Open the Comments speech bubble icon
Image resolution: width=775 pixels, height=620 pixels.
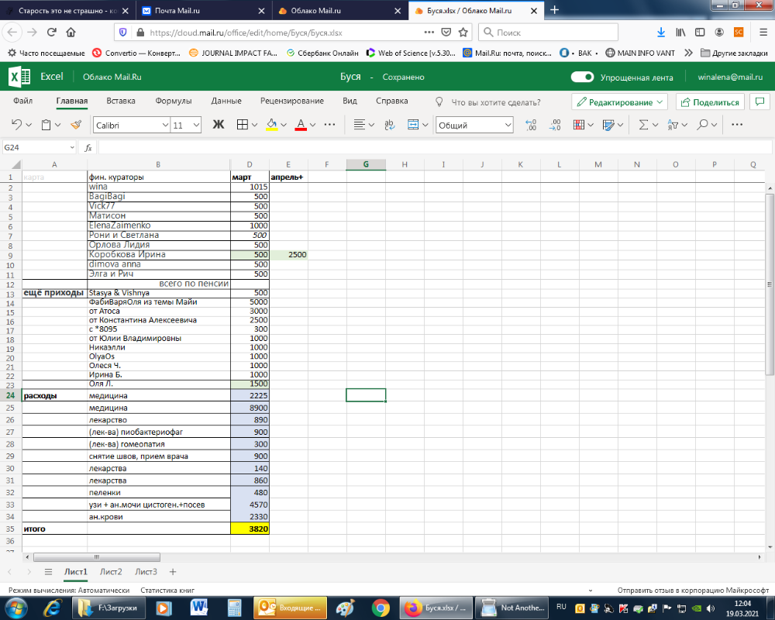(x=759, y=102)
